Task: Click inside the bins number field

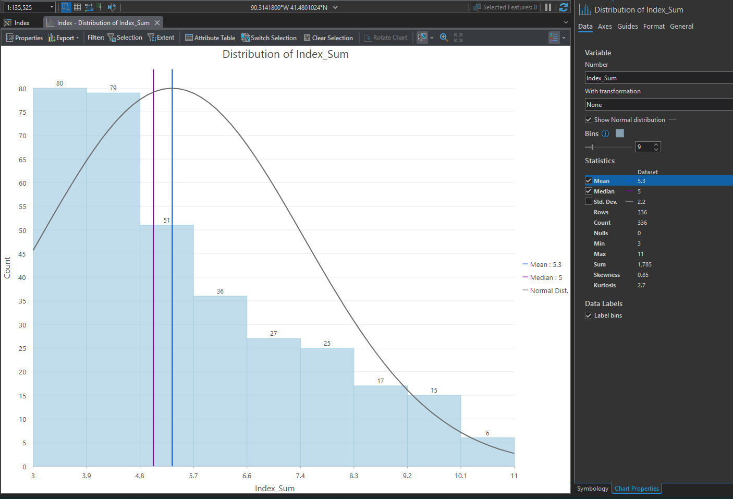Action: (643, 147)
